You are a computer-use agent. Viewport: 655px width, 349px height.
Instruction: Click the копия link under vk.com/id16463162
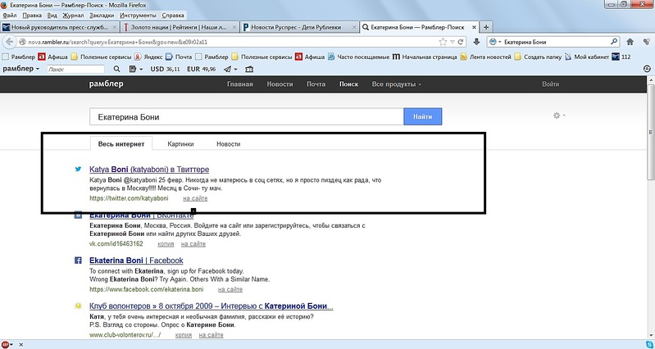point(166,244)
